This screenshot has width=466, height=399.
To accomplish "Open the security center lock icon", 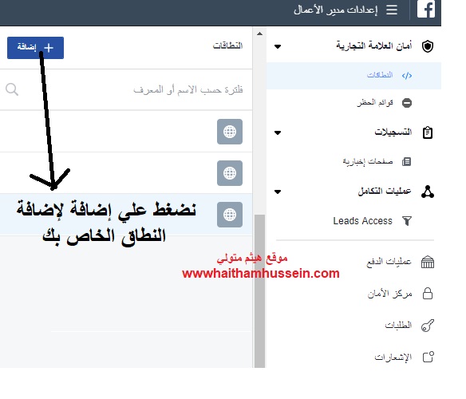I will pos(428,294).
